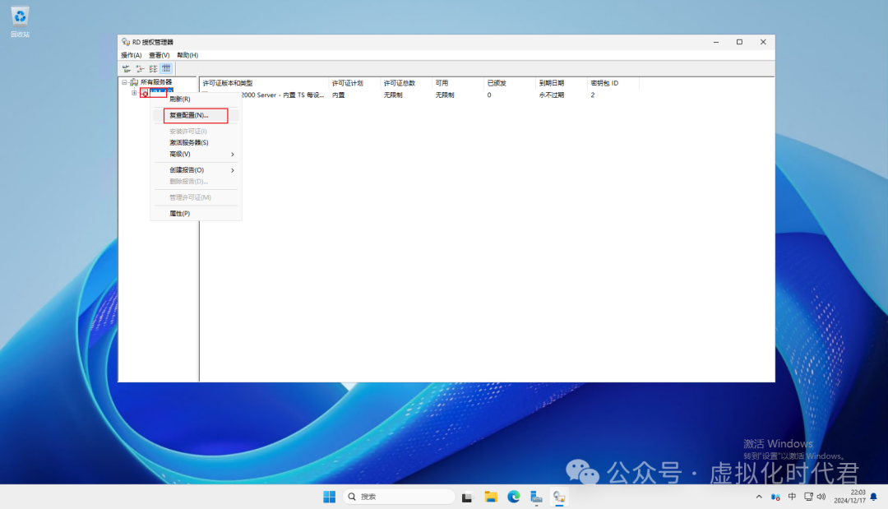Select 激活服务器(S) in the context menu
This screenshot has height=509, width=888.
tap(189, 142)
